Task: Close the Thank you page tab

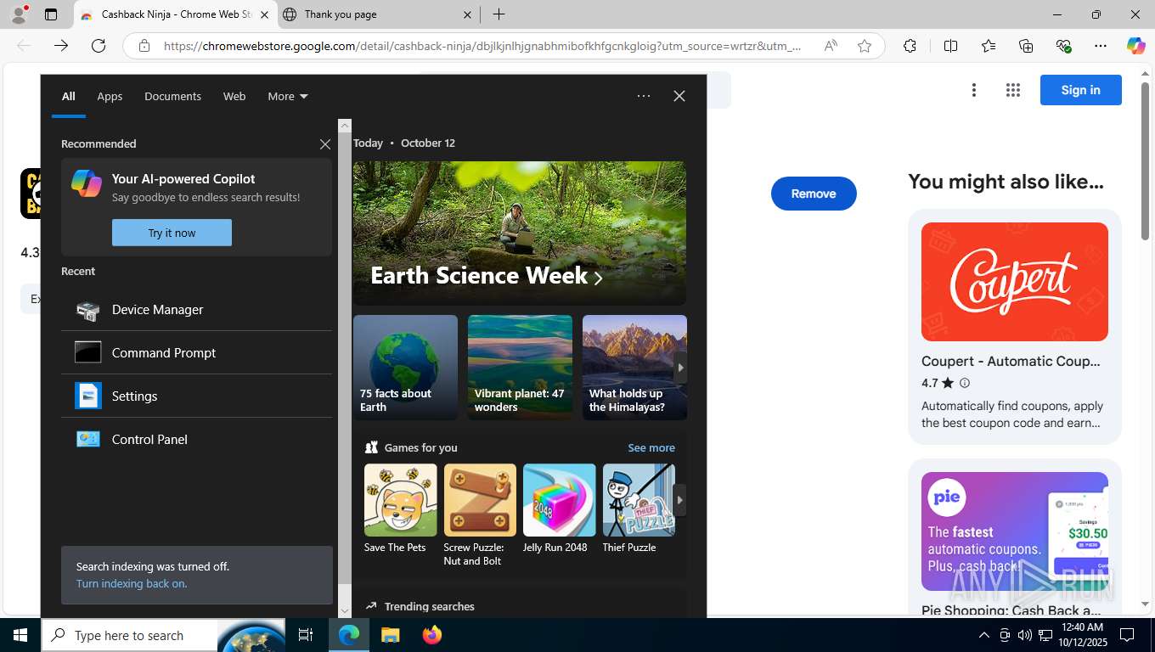Action: [x=468, y=14]
